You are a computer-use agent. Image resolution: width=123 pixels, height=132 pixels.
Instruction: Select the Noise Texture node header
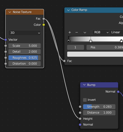[x=25, y=12]
